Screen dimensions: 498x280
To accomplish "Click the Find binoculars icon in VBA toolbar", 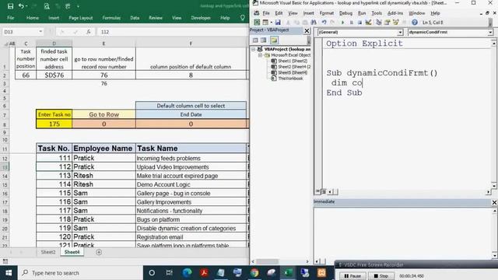I will click(314, 23).
